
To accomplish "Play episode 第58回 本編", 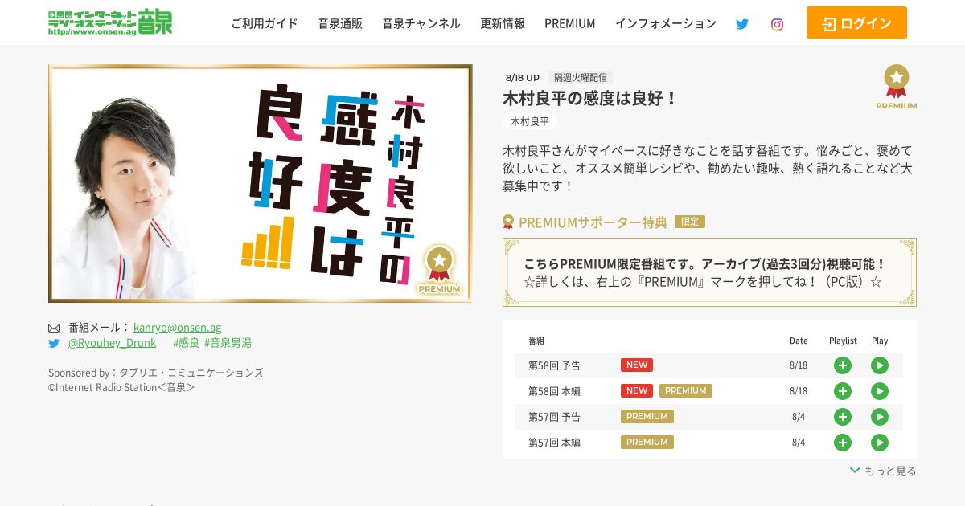I will point(880,391).
